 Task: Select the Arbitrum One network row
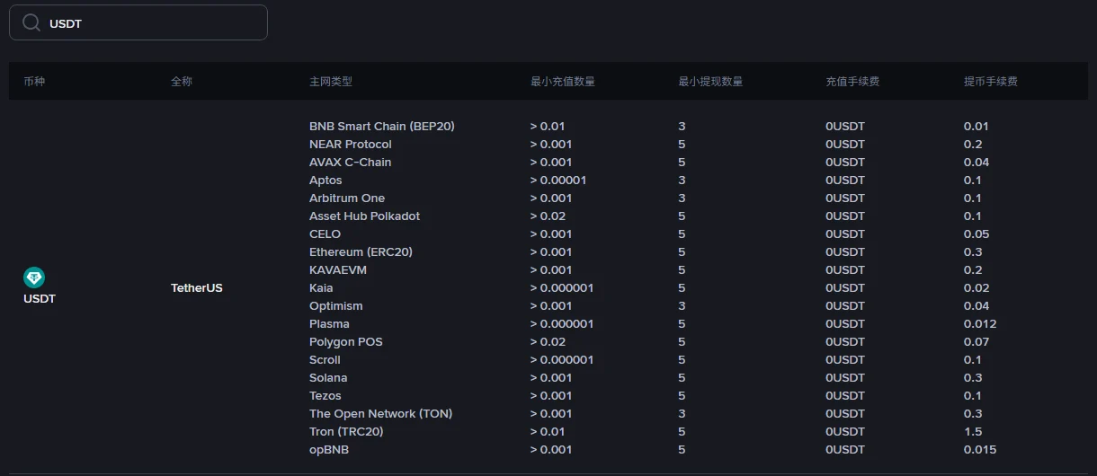347,198
